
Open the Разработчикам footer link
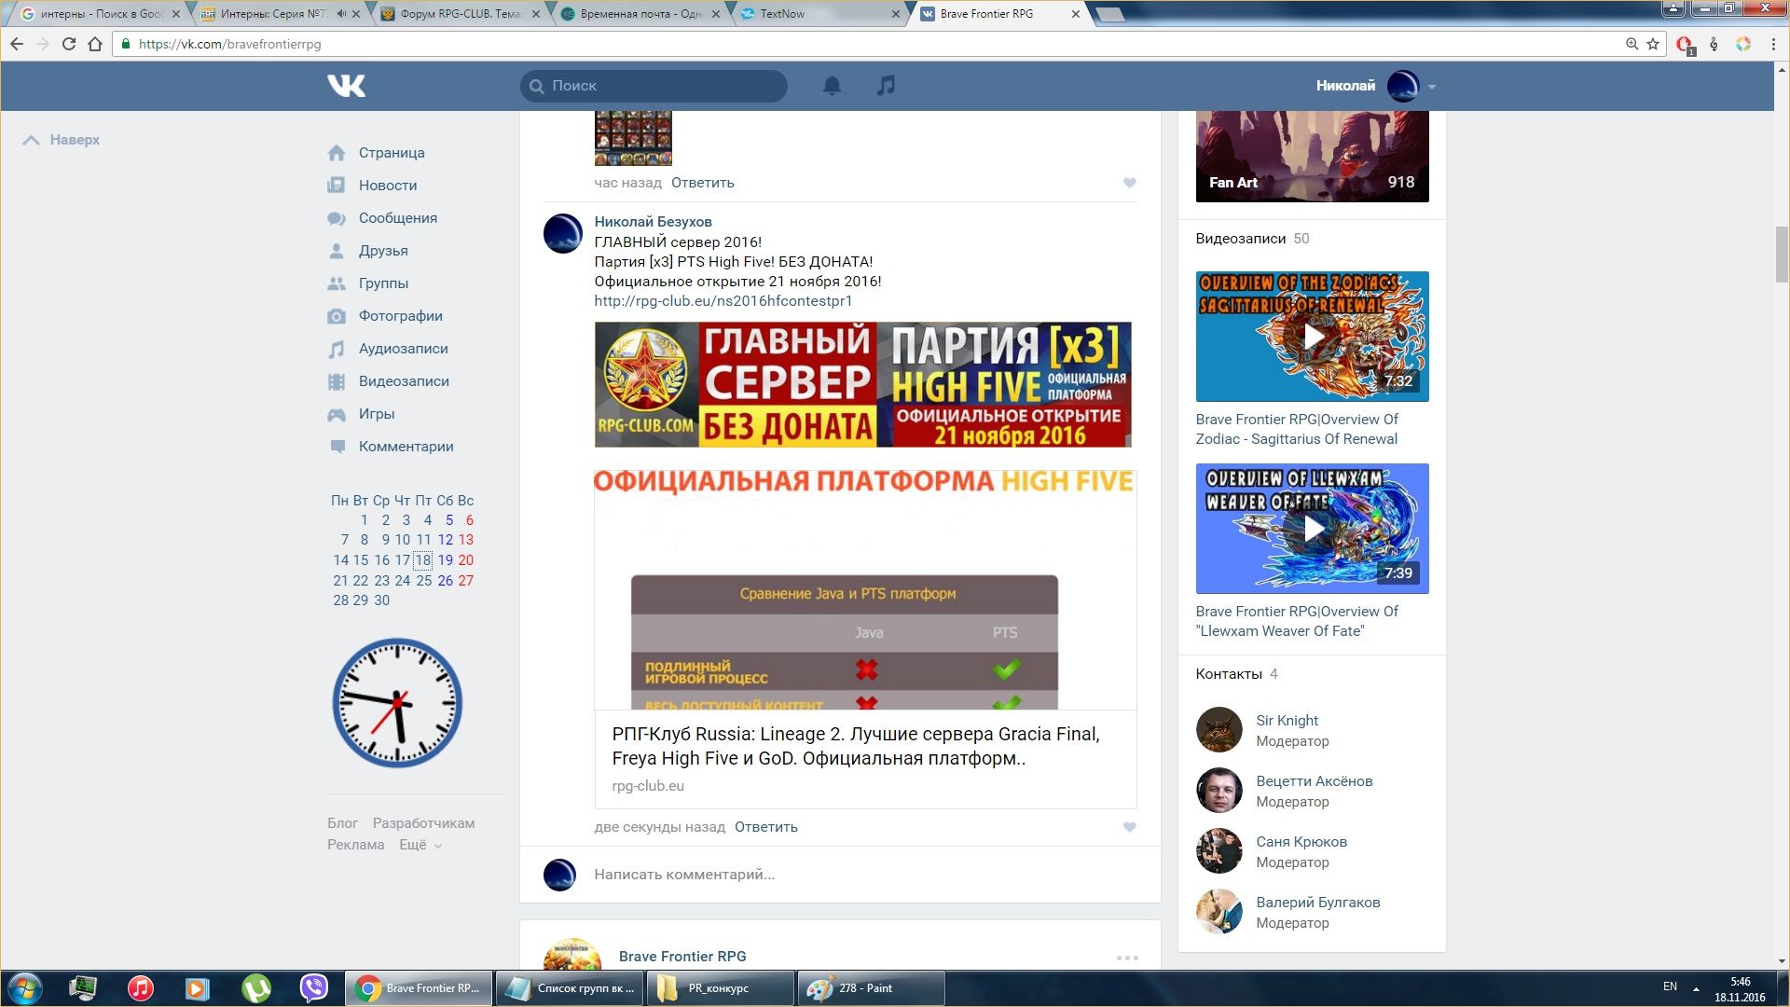pyautogui.click(x=423, y=823)
